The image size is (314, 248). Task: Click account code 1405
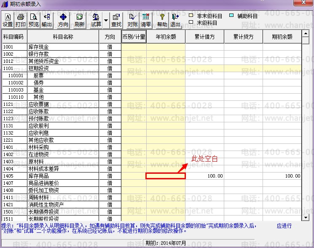click(x=8, y=176)
